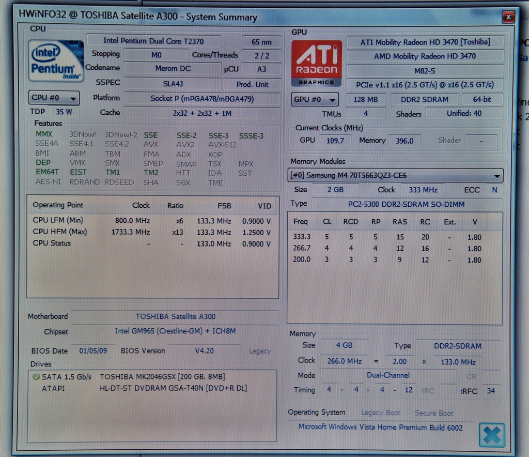Select the M82-S GPU codename field

425,70
